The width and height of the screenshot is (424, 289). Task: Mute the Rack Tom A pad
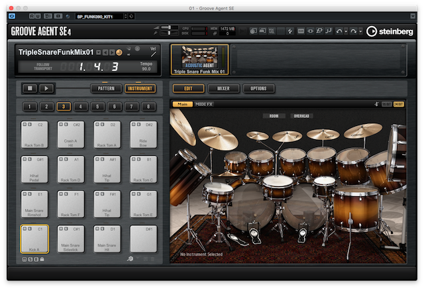(x=97, y=125)
